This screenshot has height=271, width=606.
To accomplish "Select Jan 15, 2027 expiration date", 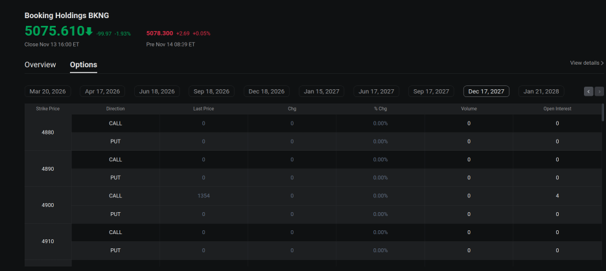I will coord(321,92).
